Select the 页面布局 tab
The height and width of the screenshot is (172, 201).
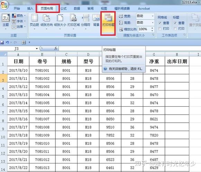coord(47,9)
